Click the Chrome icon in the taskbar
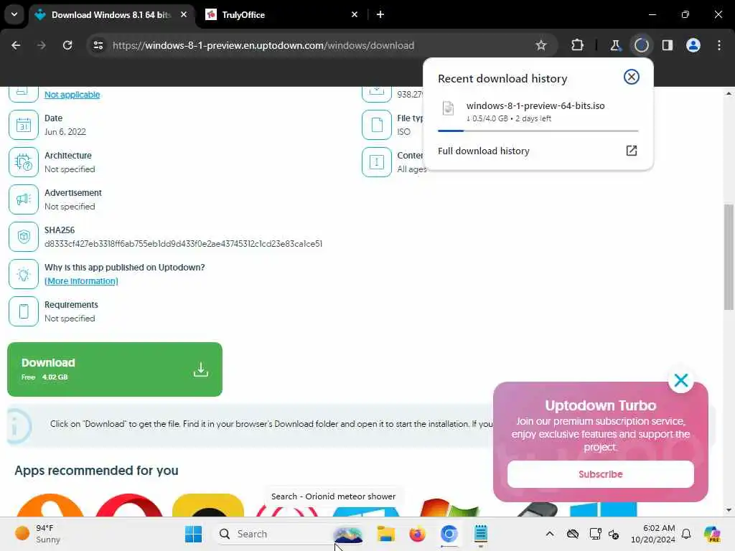This screenshot has width=735, height=551. [449, 534]
